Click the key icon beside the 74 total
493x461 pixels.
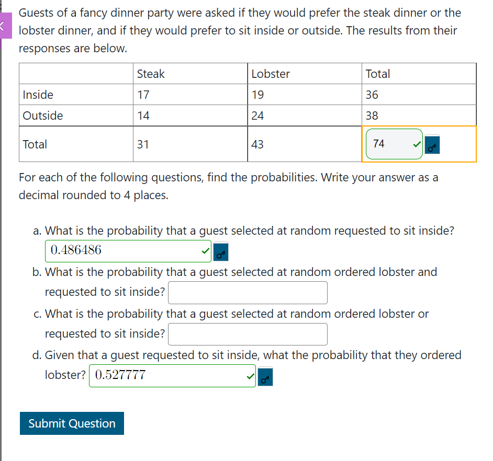click(x=432, y=144)
